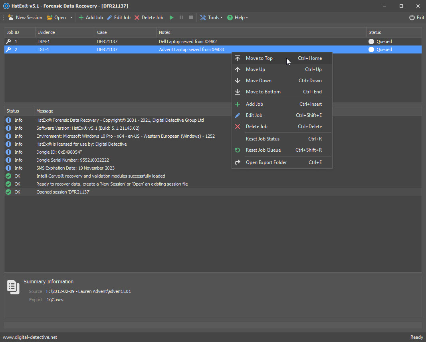Click the Edit Job pencil icon in toolbar
The width and height of the screenshot is (426, 342).
tap(109, 18)
